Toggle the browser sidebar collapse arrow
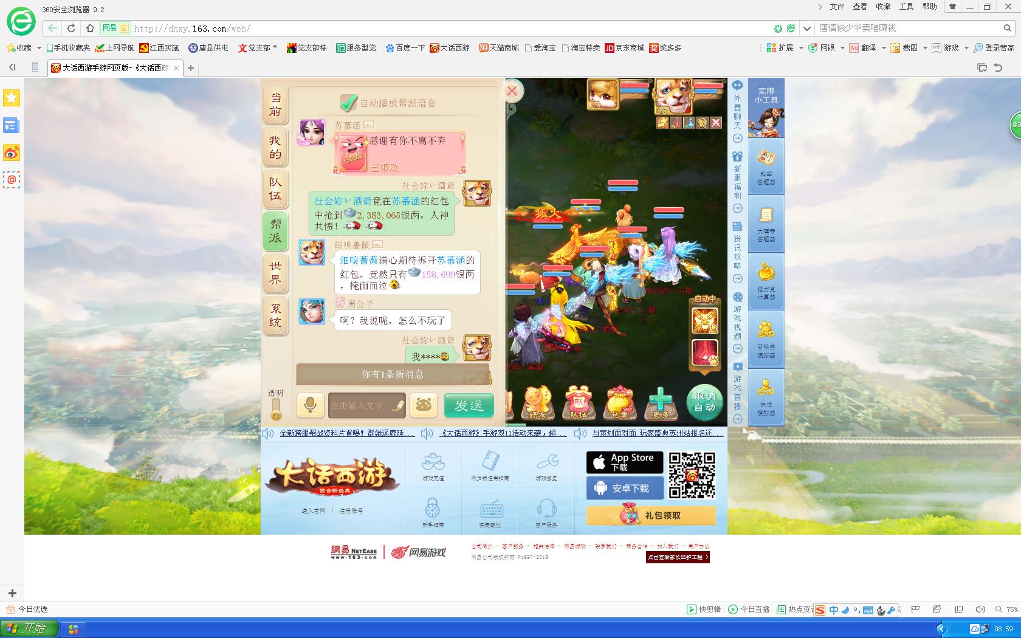This screenshot has width=1021, height=638. pyautogui.click(x=12, y=67)
